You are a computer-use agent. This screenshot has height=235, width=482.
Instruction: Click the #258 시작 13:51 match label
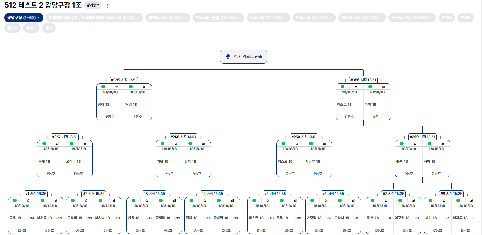coord(183,137)
